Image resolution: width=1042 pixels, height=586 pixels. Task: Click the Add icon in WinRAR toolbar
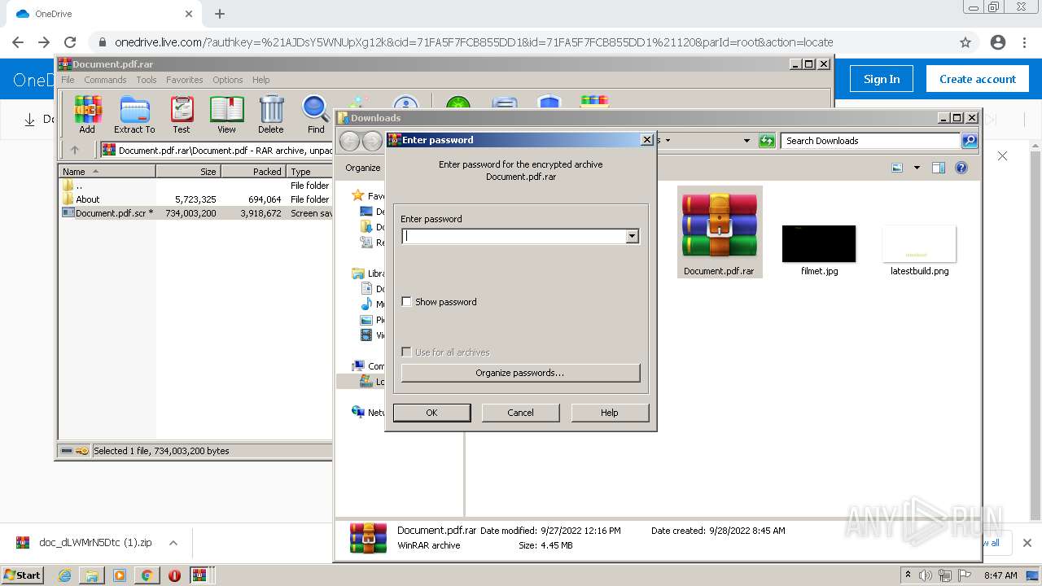pyautogui.click(x=87, y=114)
